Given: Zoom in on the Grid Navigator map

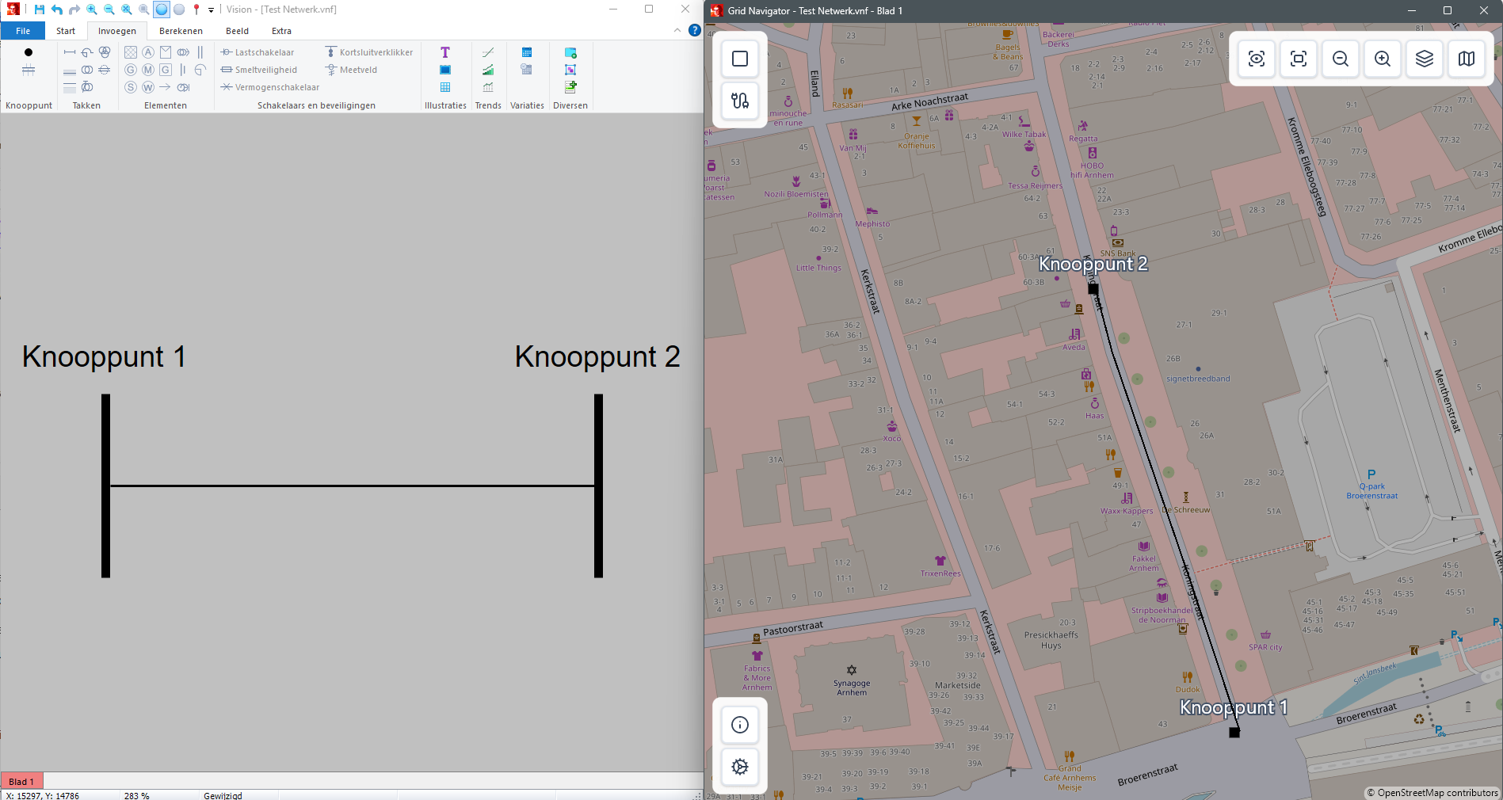Looking at the screenshot, I should (x=1383, y=59).
